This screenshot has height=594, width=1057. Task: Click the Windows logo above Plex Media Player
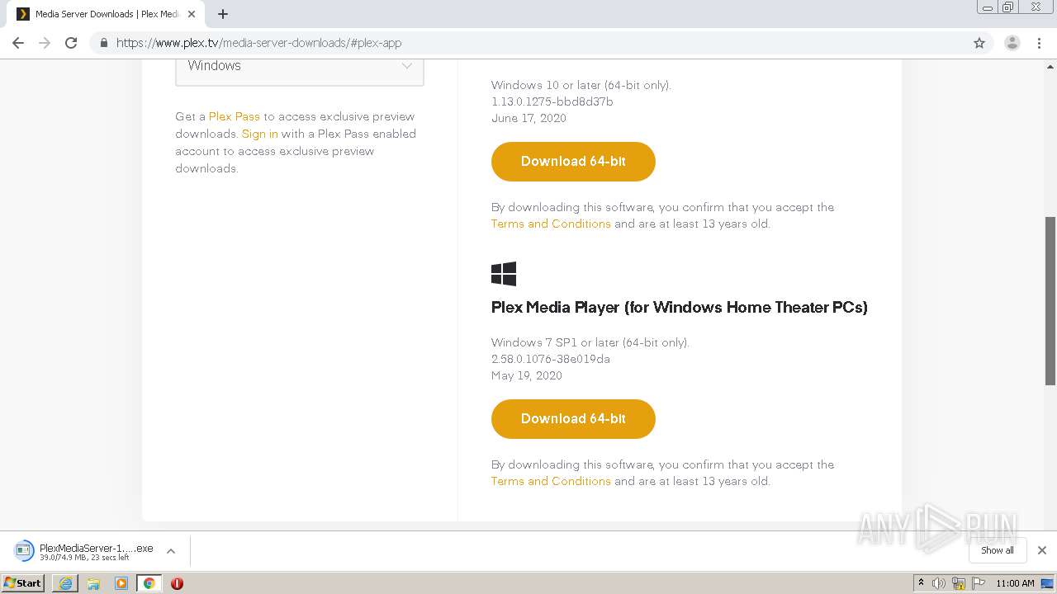[x=504, y=274]
